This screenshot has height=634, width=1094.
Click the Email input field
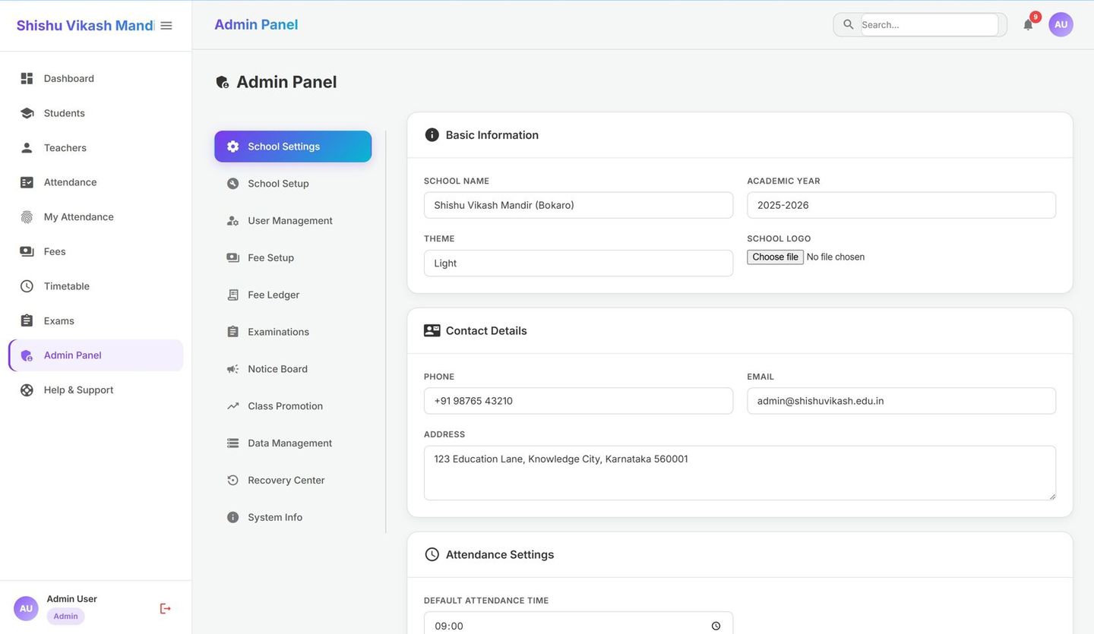coord(901,401)
